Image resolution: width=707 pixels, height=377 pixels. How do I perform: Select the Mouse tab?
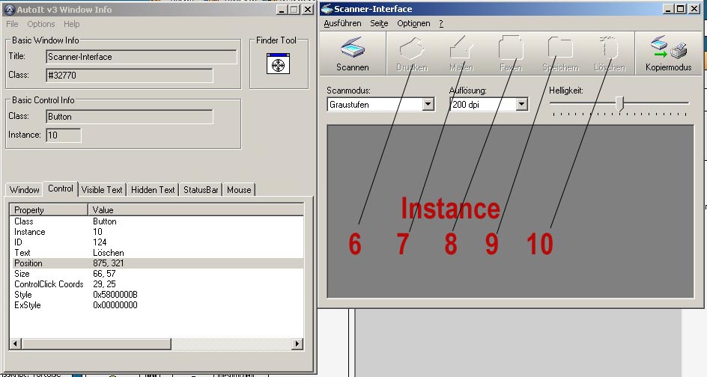click(239, 190)
